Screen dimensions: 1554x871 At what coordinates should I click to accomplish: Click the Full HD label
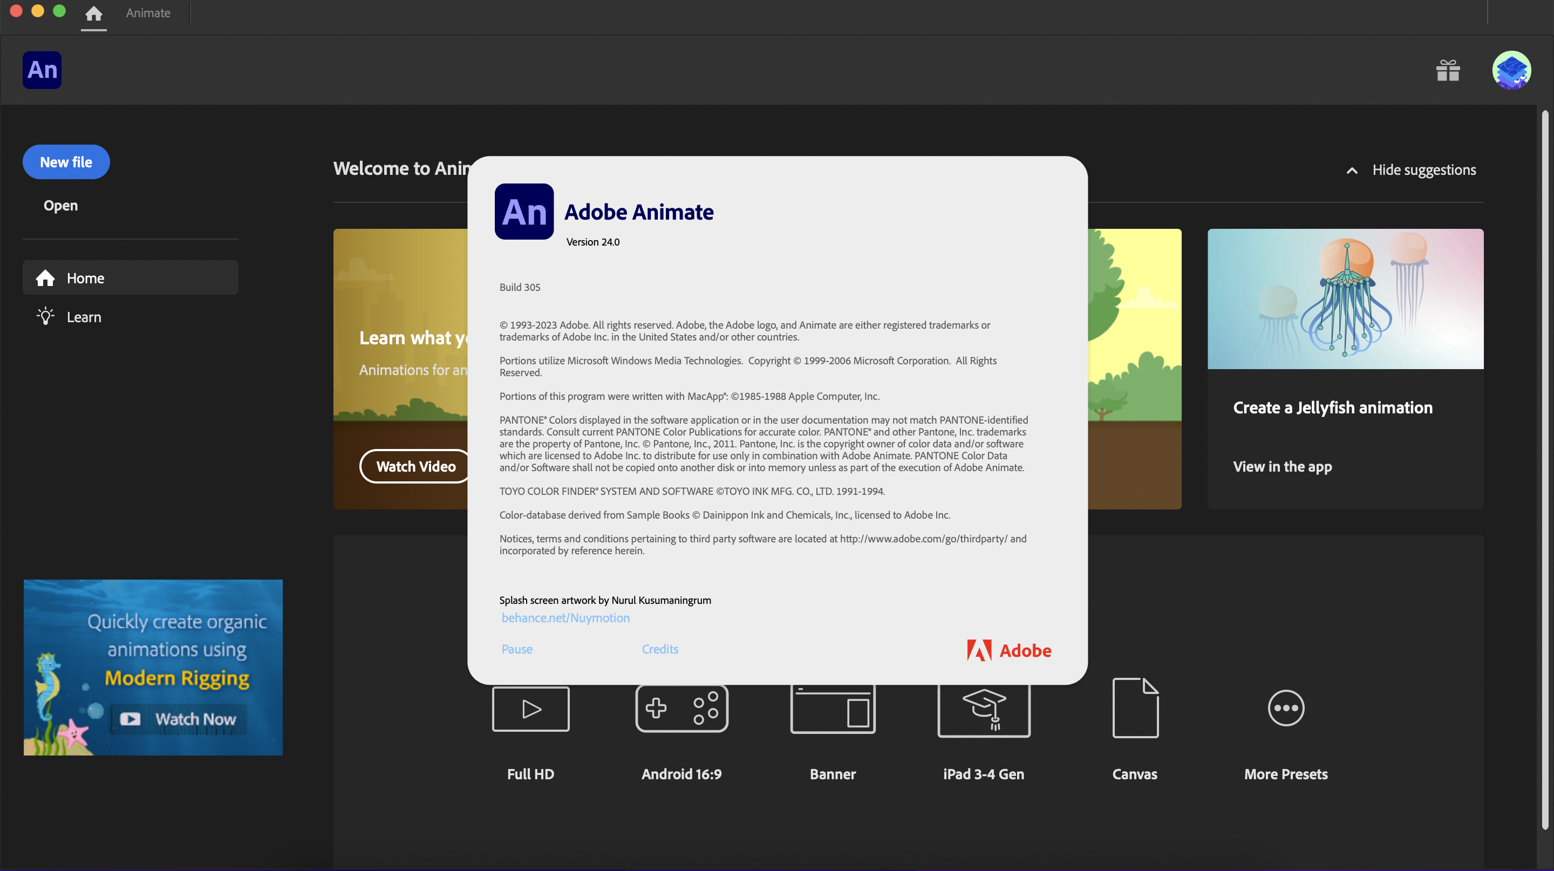pyautogui.click(x=531, y=774)
